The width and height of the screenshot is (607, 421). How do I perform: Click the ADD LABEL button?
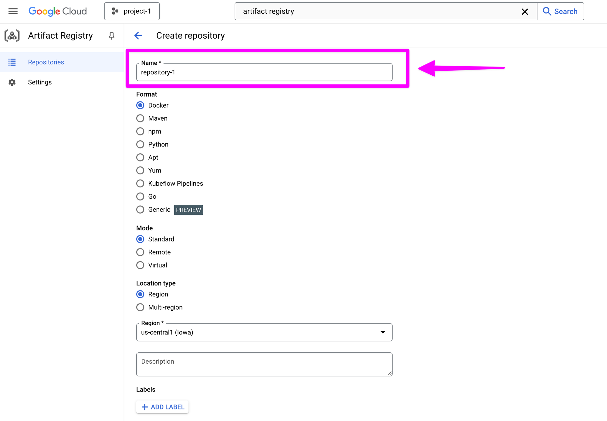pos(163,407)
